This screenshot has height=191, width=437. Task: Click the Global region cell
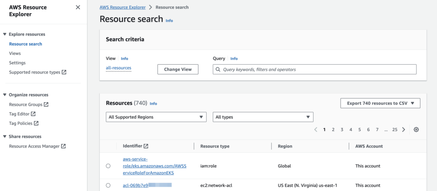pos(284,166)
